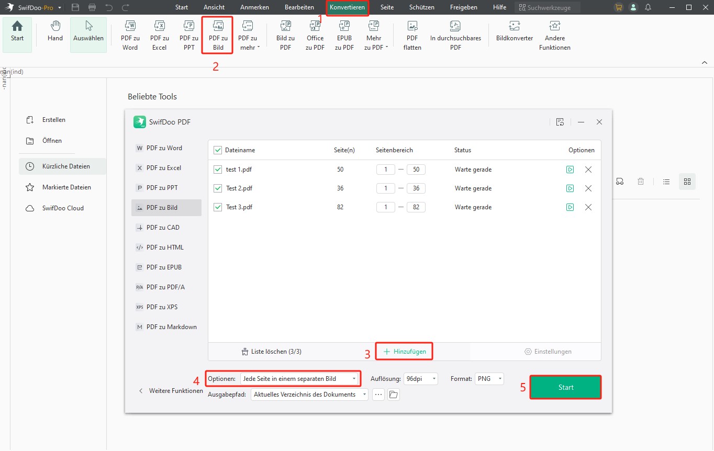
Task: Toggle the Test 3.pdf checkbox
Action: [218, 207]
